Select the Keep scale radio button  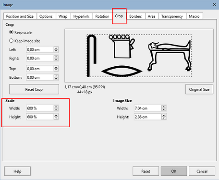click(11, 32)
